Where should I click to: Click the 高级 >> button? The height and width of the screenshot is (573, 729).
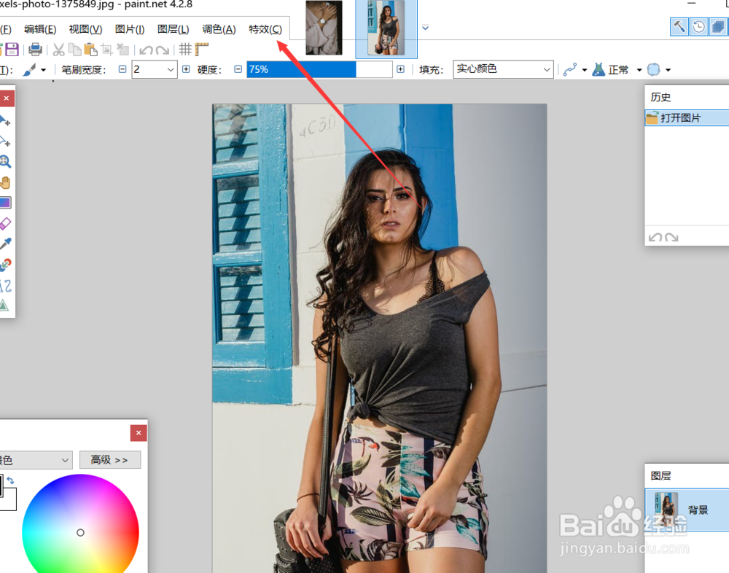(110, 460)
